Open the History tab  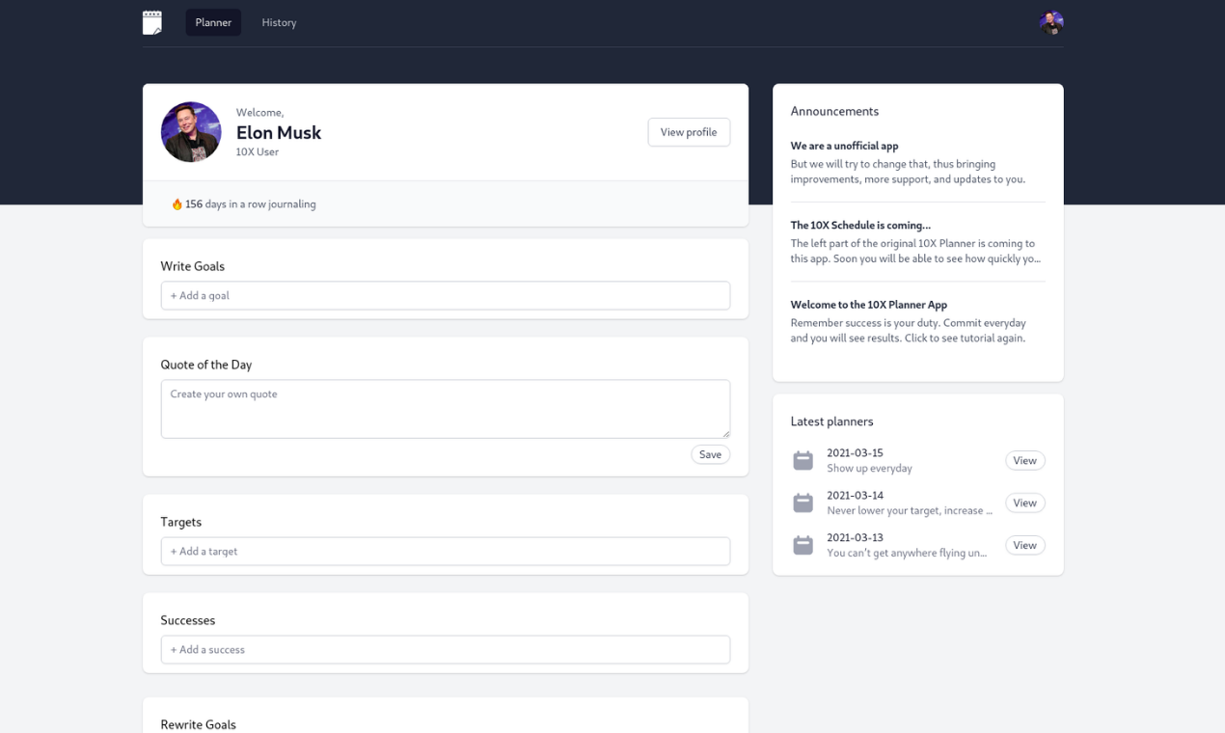[278, 21]
